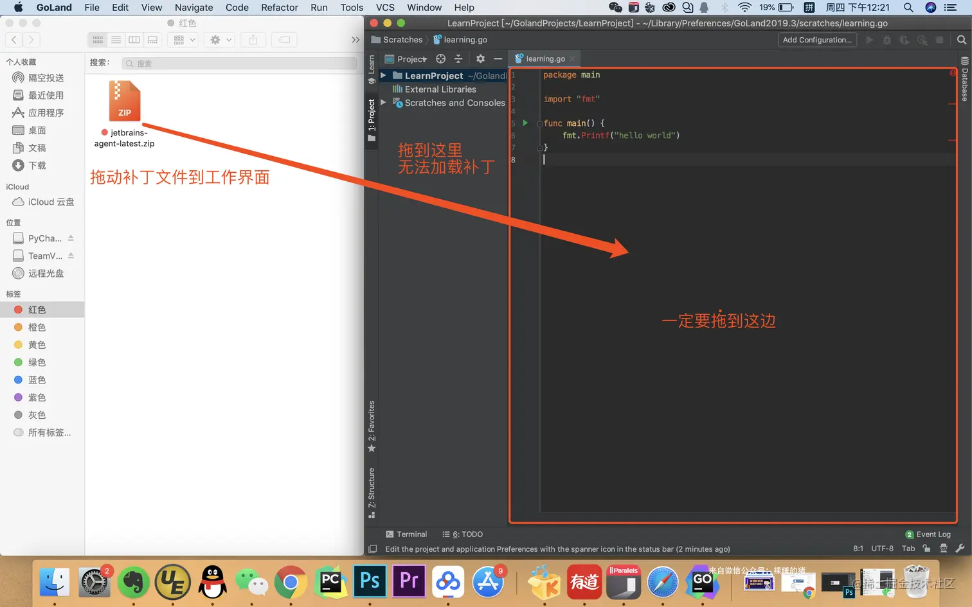Click the Search Everywhere magnifier in GoLand toolbar
Screen dimensions: 972x607
pyautogui.click(x=961, y=40)
